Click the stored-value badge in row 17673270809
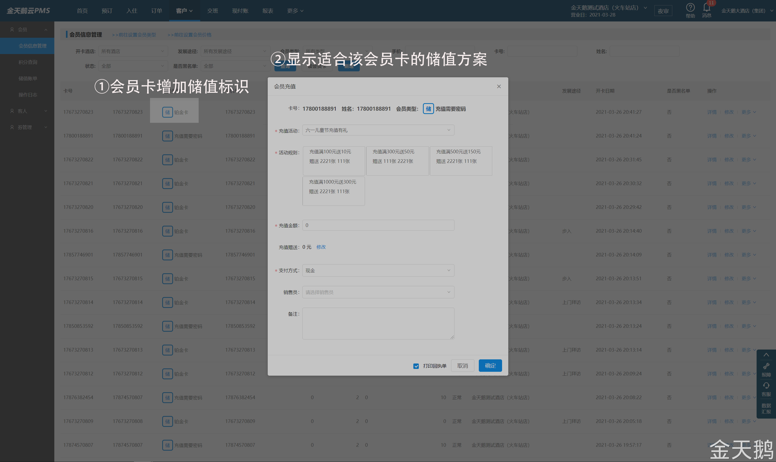This screenshot has width=776, height=462. tap(167, 421)
